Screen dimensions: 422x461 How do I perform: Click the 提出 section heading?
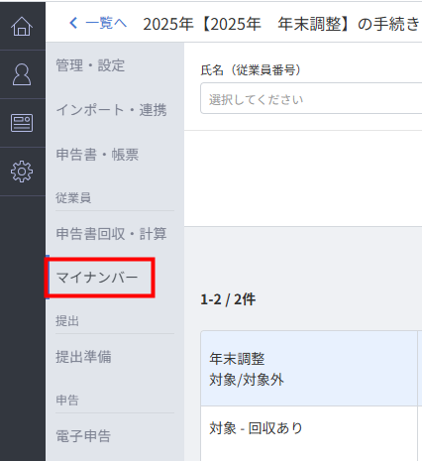point(67,321)
